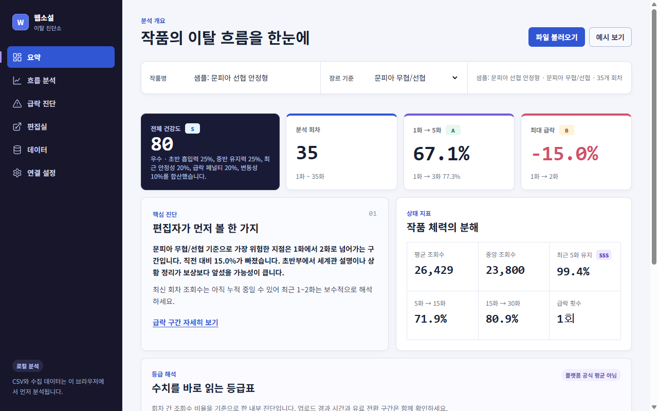Click the heading 수치를 바로 읽는 등급표
The width and height of the screenshot is (658, 411).
pos(204,387)
